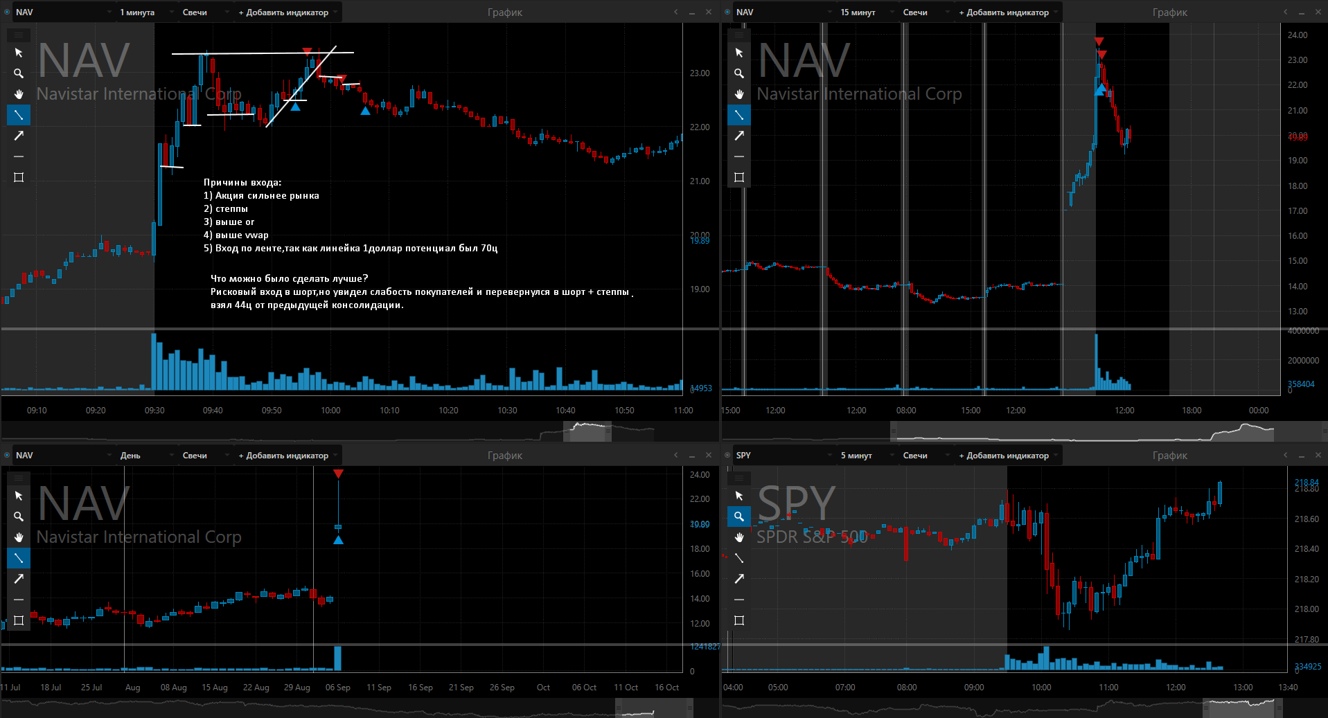
Task: Pick the line drawing tool in SPY chart
Action: 739,558
